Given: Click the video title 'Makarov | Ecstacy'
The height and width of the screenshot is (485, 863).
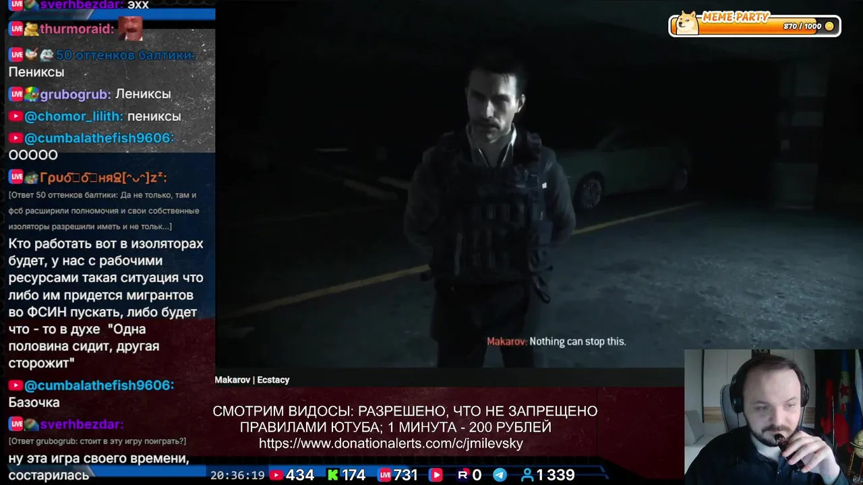Looking at the screenshot, I should [x=252, y=380].
